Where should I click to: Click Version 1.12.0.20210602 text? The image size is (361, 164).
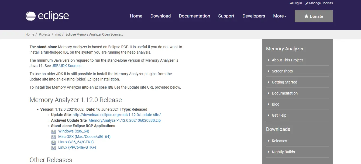(62, 109)
